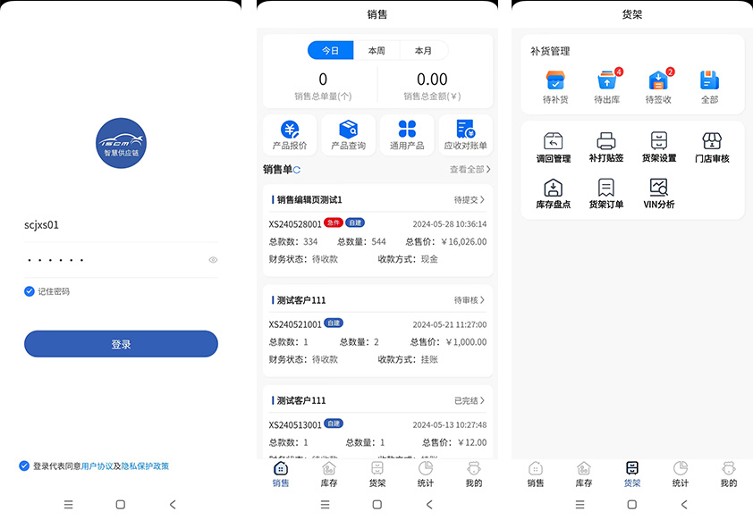Viewport: 753px width, 520px height.
Task: Show password using the eye icon
Action: pyautogui.click(x=213, y=260)
